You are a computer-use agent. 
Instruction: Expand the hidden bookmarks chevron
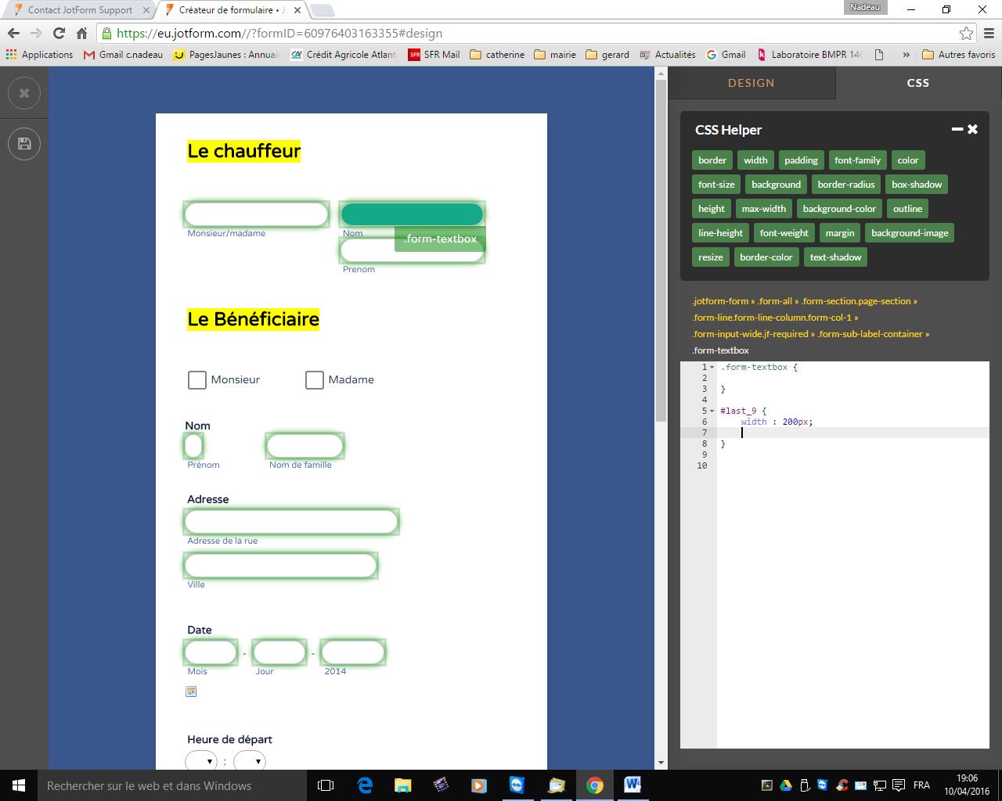pyautogui.click(x=906, y=55)
